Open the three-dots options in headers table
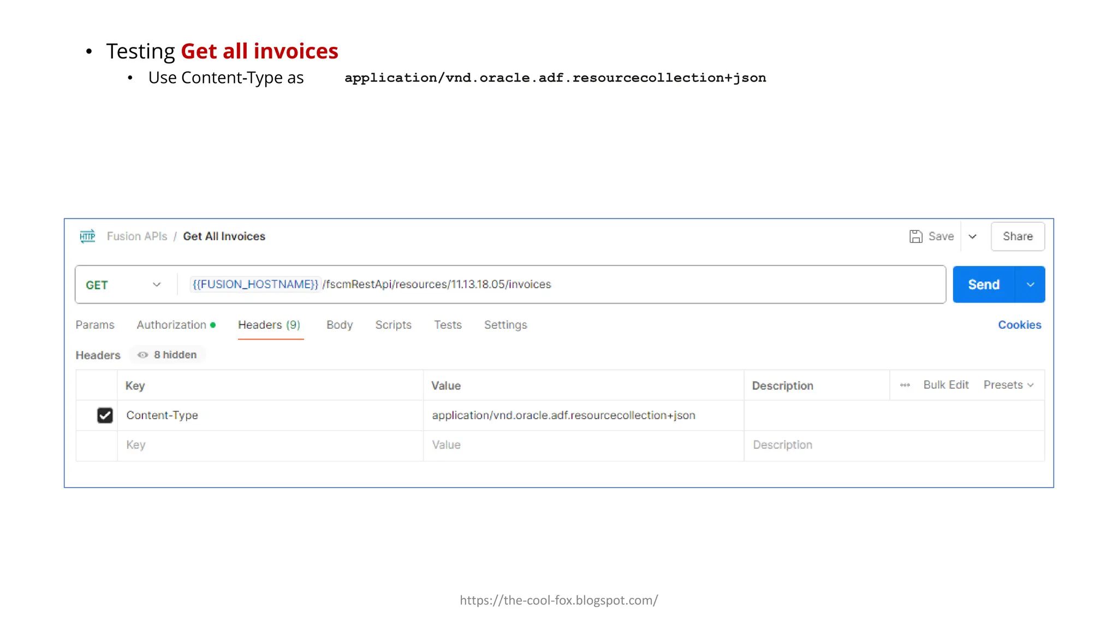 tap(905, 385)
